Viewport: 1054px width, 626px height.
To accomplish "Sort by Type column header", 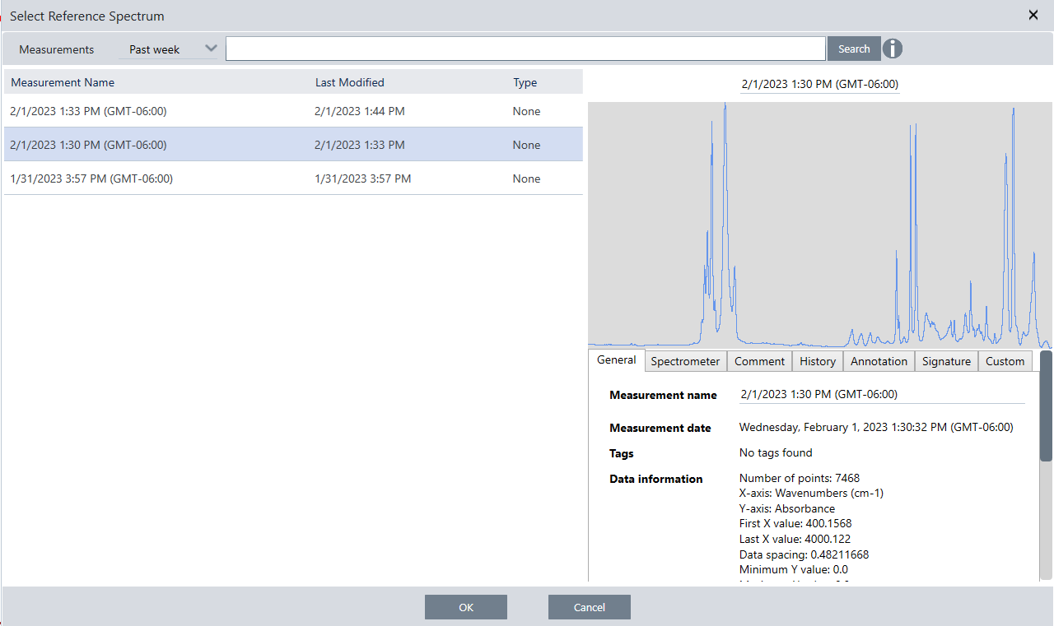I will (x=525, y=82).
